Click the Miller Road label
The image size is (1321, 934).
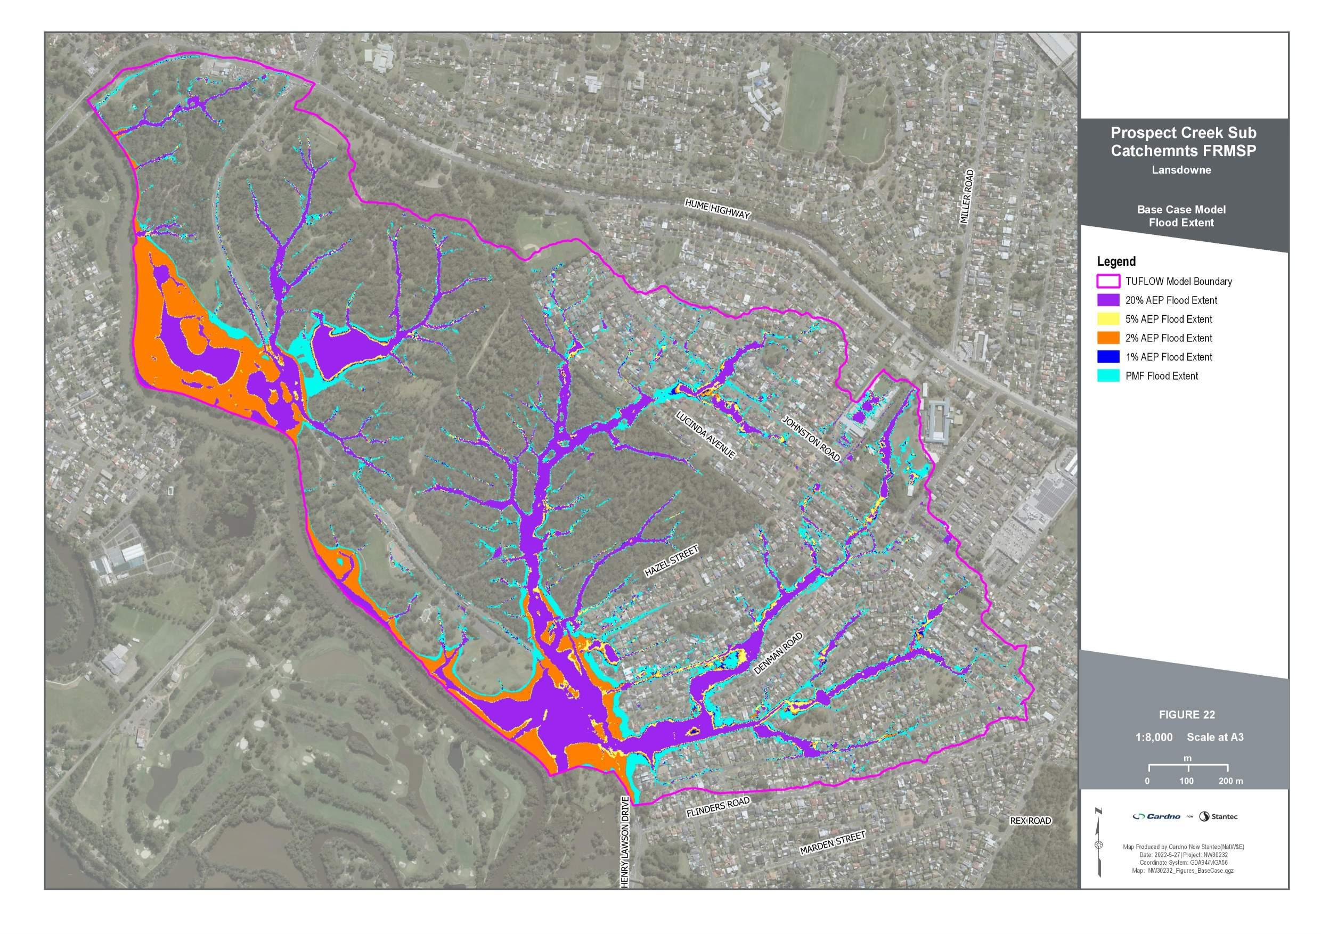(967, 197)
